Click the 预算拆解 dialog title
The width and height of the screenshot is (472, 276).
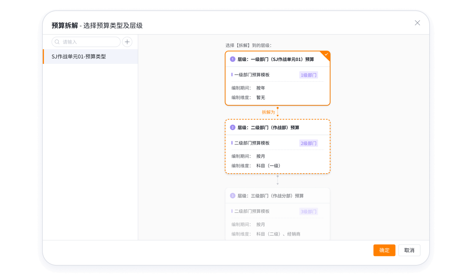[x=65, y=26]
